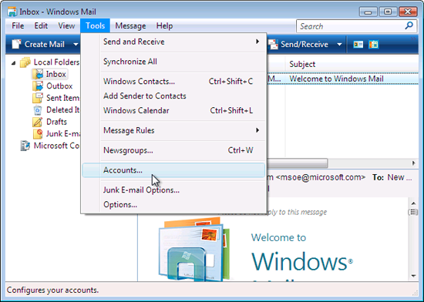Select Accounts... in Tools menu
The image size is (424, 302).
pyautogui.click(x=173, y=170)
